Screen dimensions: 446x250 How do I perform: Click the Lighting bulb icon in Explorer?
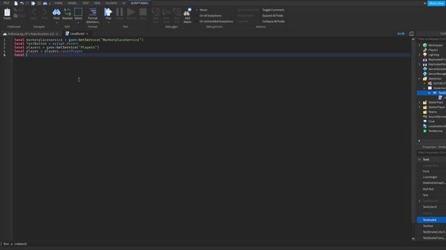(425, 55)
